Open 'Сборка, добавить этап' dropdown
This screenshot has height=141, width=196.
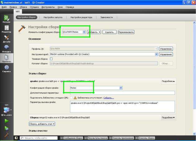click(x=42, y=124)
